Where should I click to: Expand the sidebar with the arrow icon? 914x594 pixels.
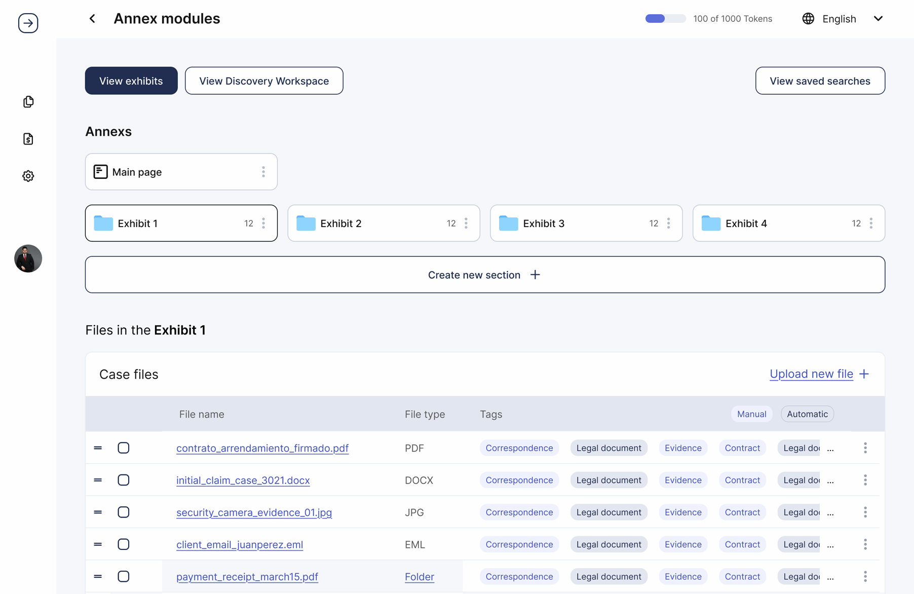tap(28, 23)
